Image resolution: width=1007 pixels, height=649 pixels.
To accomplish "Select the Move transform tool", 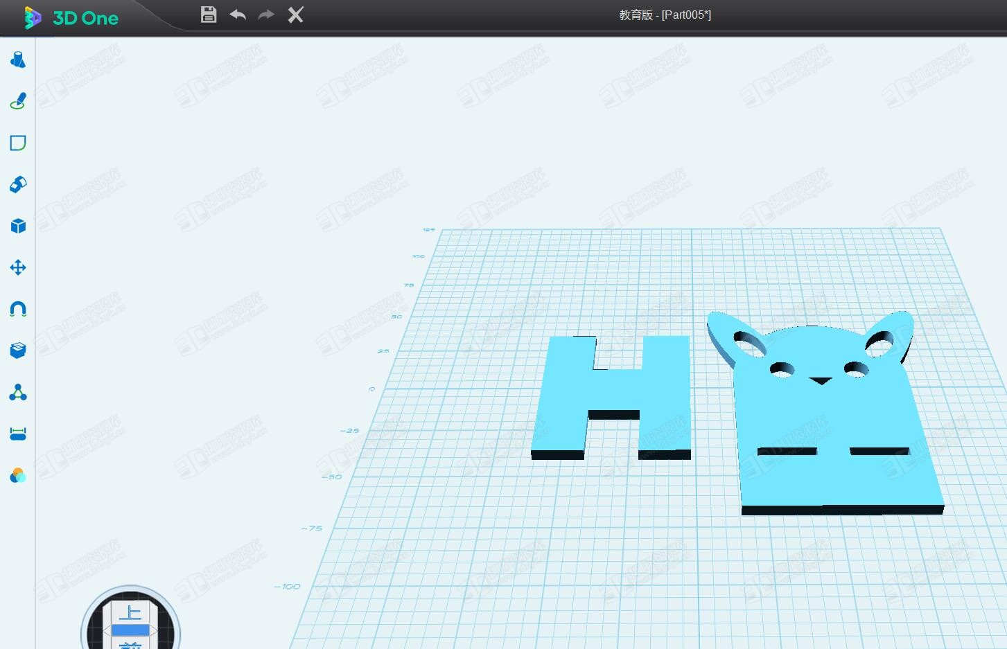I will [x=18, y=267].
